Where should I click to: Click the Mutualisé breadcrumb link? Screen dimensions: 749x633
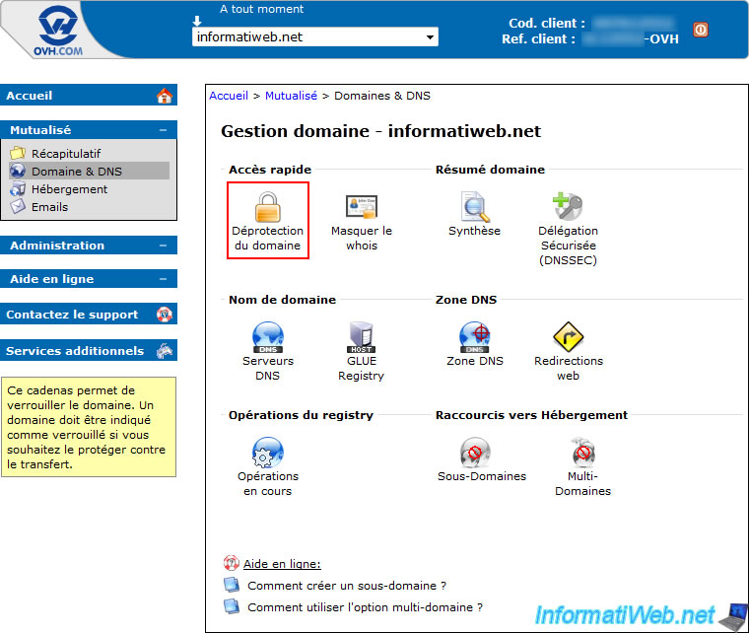[x=291, y=96]
